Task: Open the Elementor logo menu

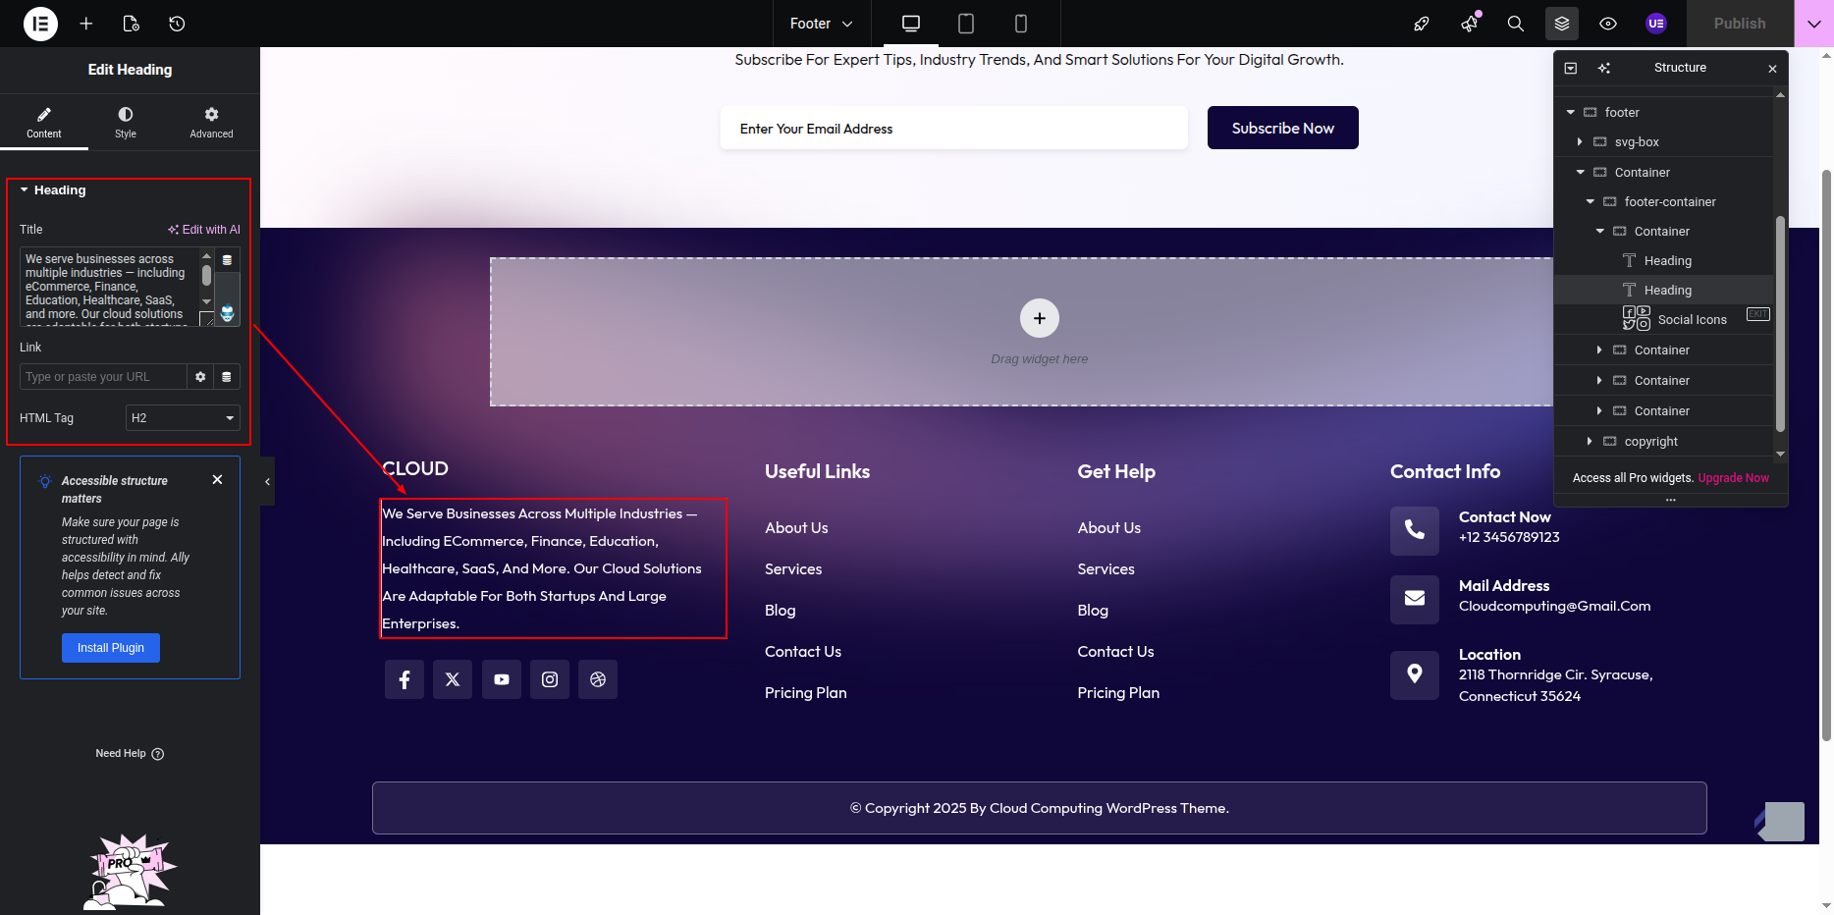Action: [40, 24]
